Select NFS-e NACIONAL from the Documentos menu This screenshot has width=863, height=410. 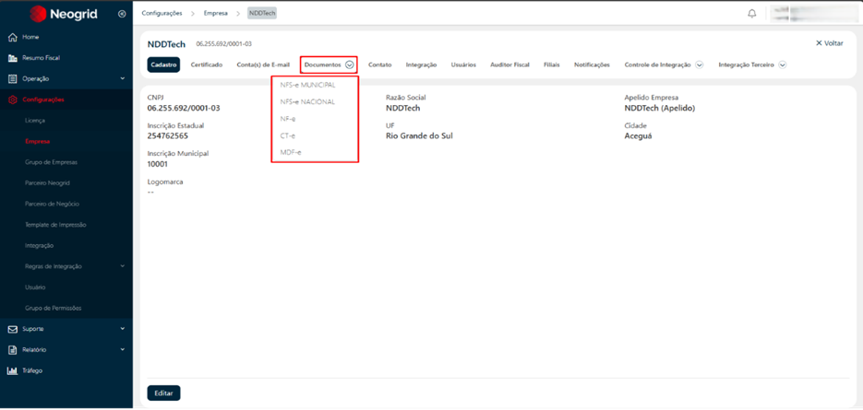pos(307,101)
